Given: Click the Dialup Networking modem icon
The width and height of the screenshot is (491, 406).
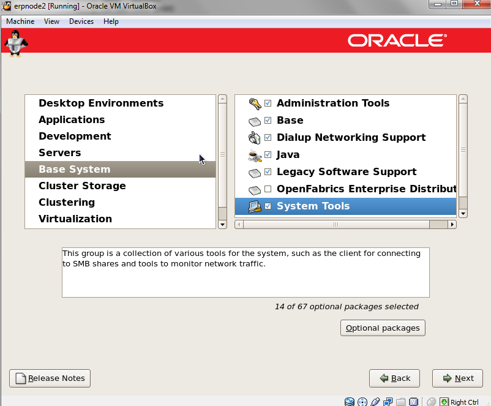Looking at the screenshot, I should pyautogui.click(x=255, y=138).
